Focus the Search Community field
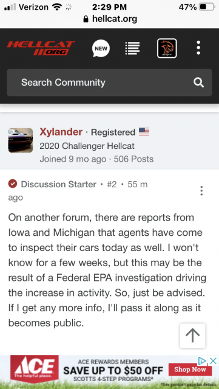Screen dimensions: 219x389 click(109, 83)
